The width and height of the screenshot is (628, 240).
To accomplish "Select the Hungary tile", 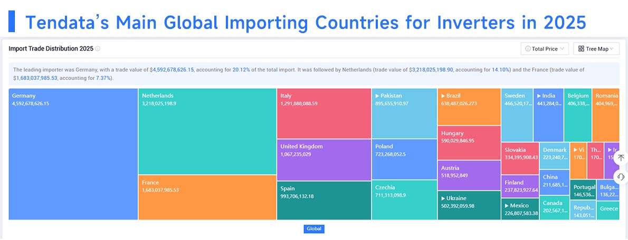I will [x=469, y=143].
